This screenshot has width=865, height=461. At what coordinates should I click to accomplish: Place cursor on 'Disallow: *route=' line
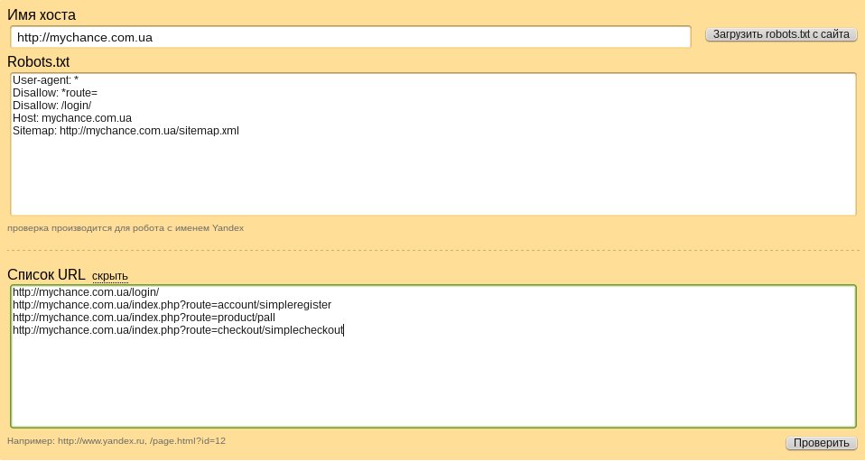[x=54, y=93]
